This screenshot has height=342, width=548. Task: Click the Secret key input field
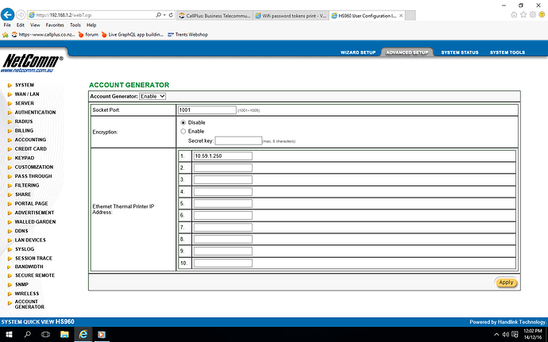coord(238,140)
